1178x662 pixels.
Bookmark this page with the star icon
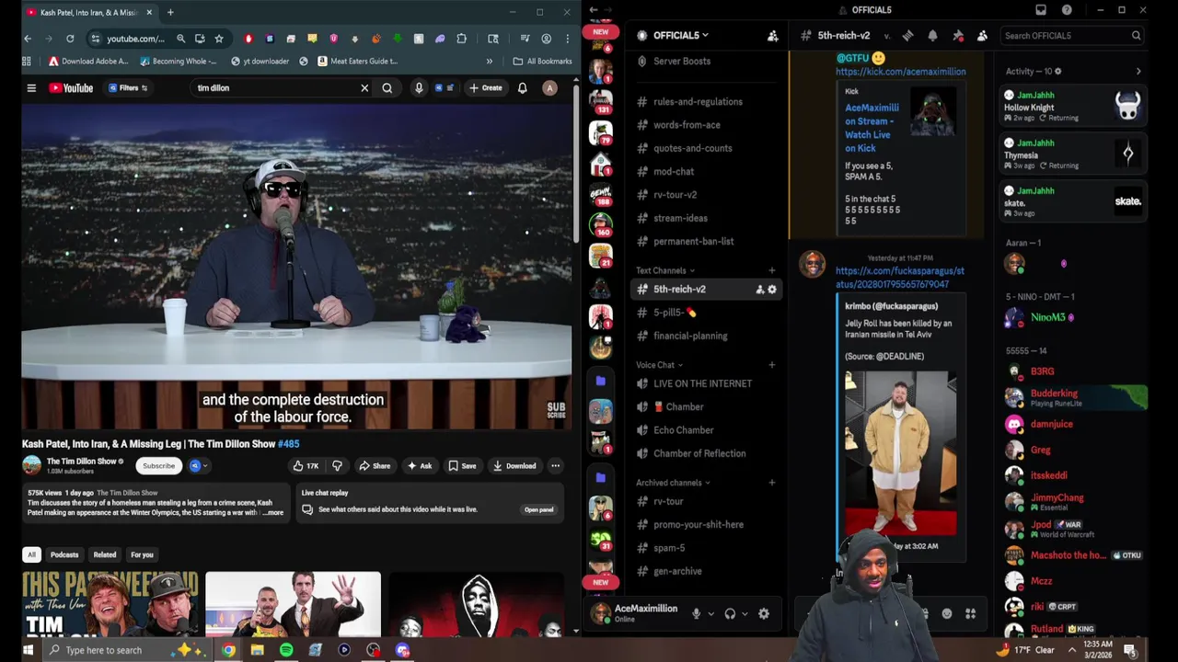[x=219, y=39]
